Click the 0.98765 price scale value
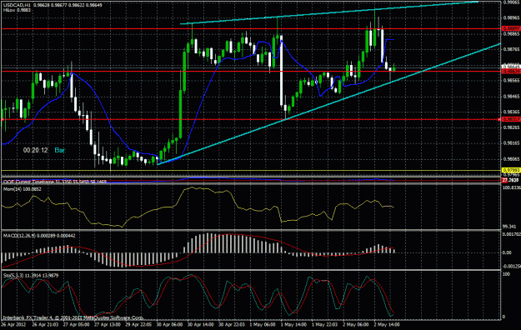Image resolution: width=521 pixels, height=330 pixels. coord(511,49)
